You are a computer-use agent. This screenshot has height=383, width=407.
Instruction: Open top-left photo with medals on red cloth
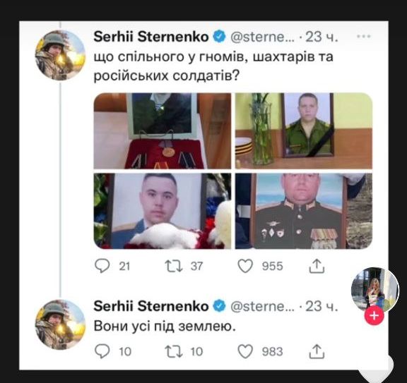(163, 131)
